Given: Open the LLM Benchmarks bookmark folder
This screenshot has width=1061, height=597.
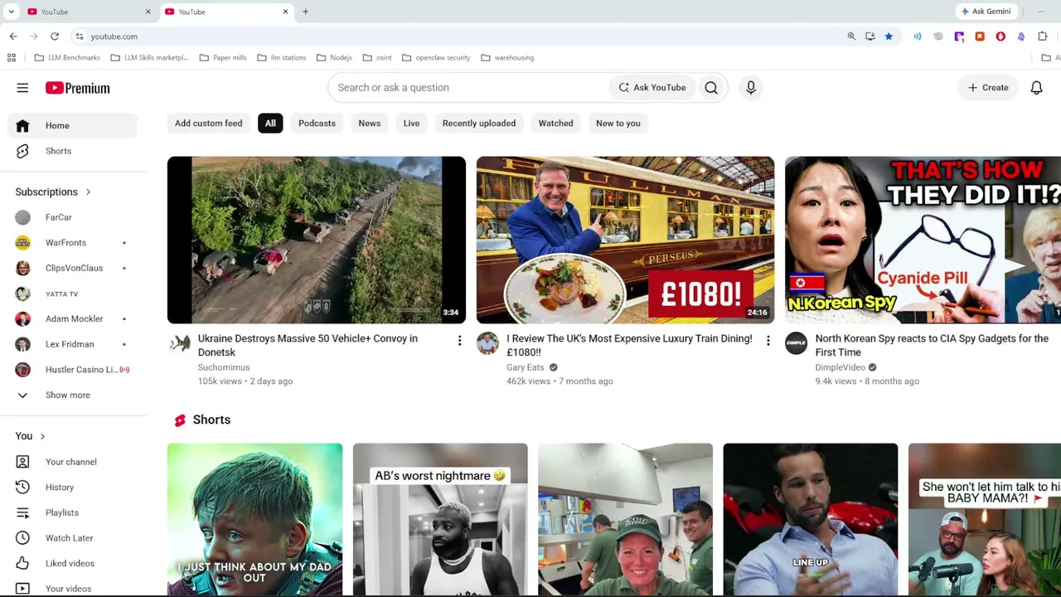Looking at the screenshot, I should tap(67, 58).
